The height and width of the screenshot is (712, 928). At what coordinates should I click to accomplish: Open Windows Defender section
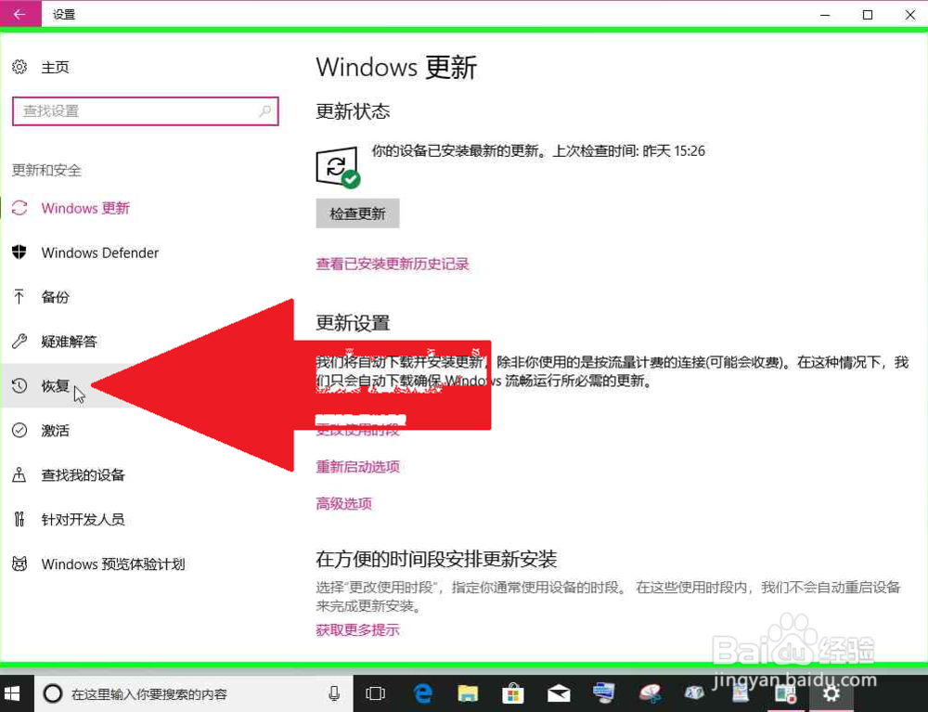pyautogui.click(x=99, y=252)
